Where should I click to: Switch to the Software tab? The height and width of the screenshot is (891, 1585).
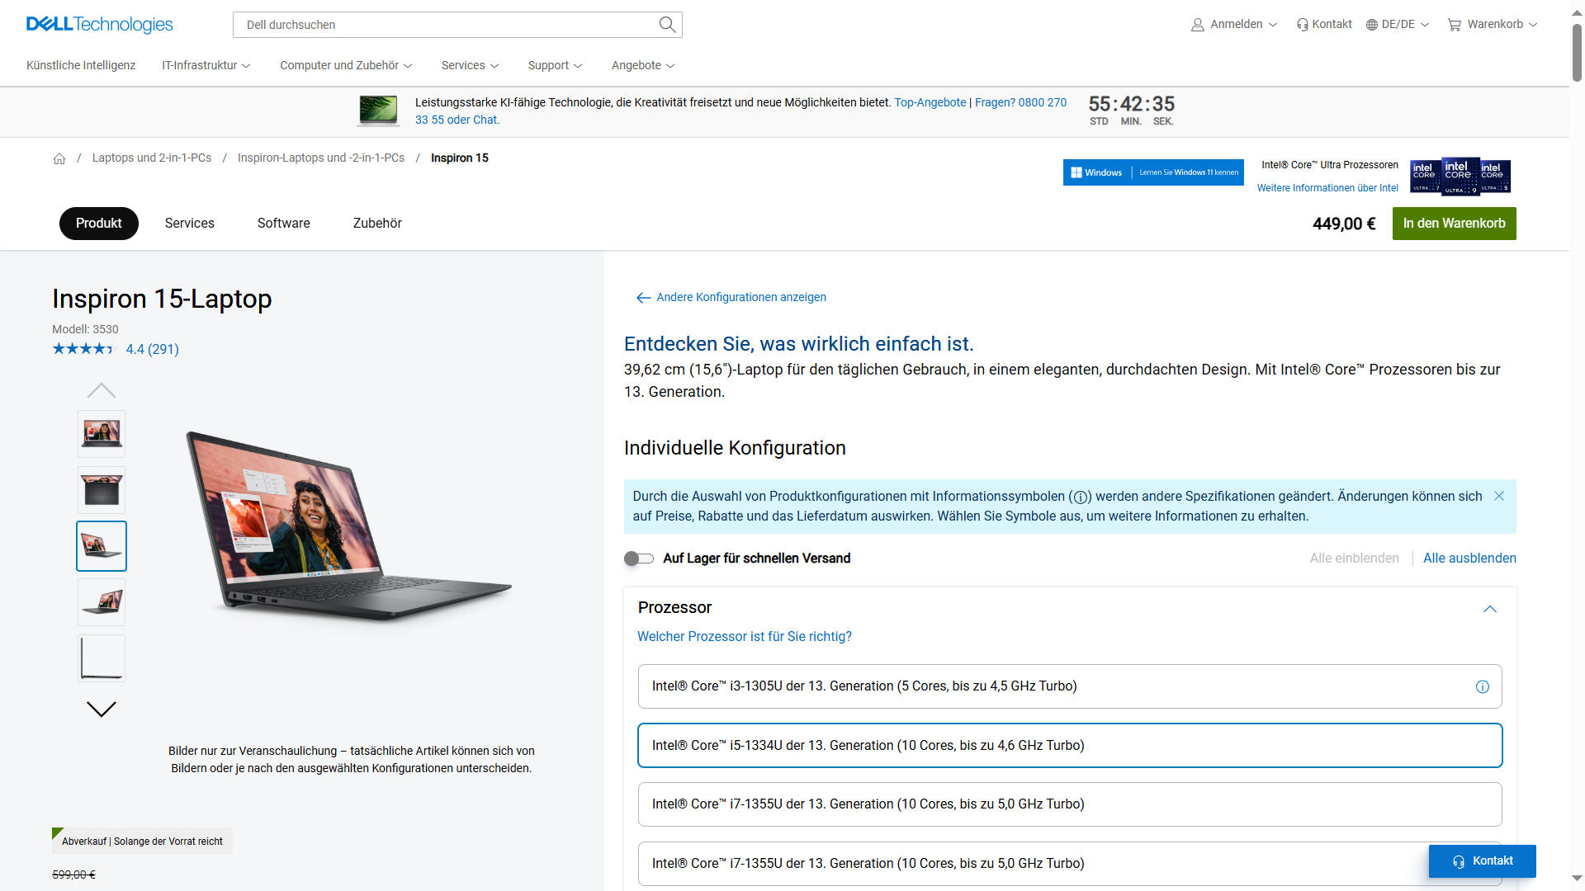(x=283, y=224)
